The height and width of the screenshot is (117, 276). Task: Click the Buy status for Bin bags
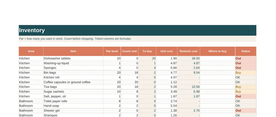click(x=246, y=73)
